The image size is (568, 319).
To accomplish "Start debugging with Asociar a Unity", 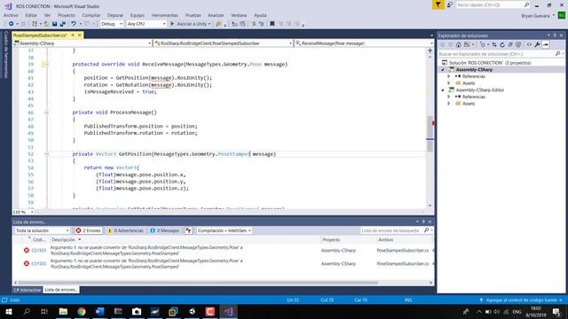I will [191, 24].
